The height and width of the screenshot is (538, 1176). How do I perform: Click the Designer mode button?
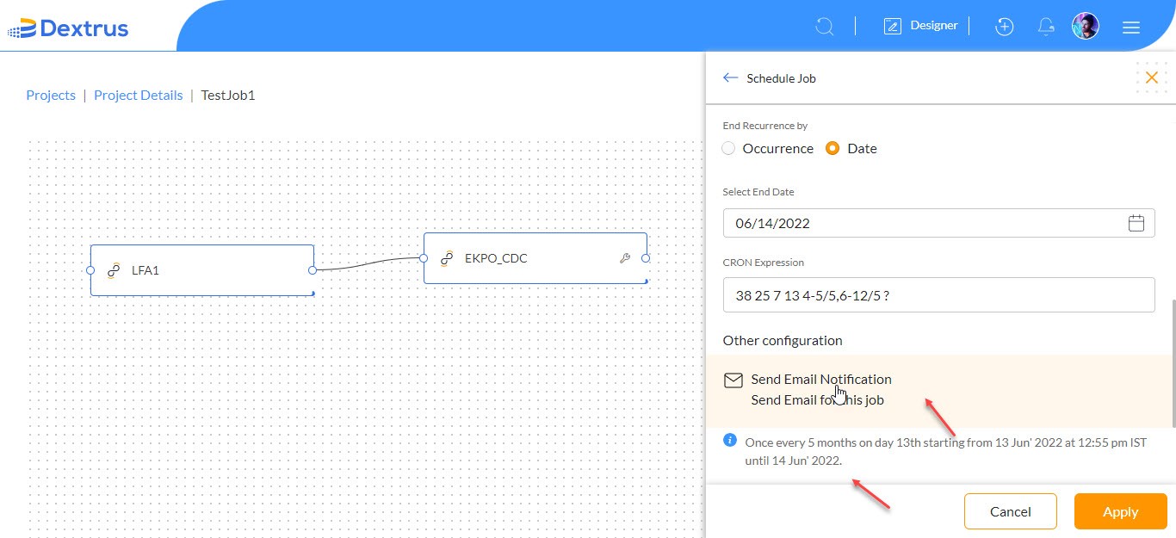click(921, 26)
